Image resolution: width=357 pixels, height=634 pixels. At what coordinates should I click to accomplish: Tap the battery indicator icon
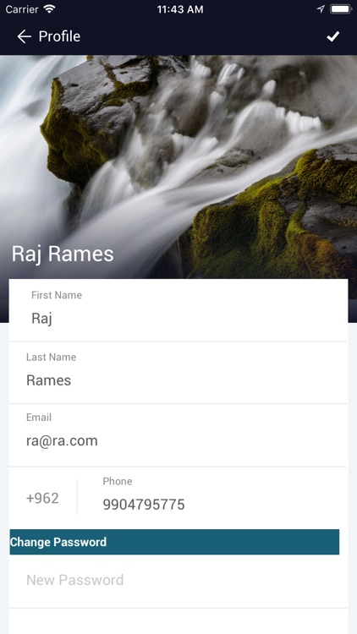click(340, 9)
